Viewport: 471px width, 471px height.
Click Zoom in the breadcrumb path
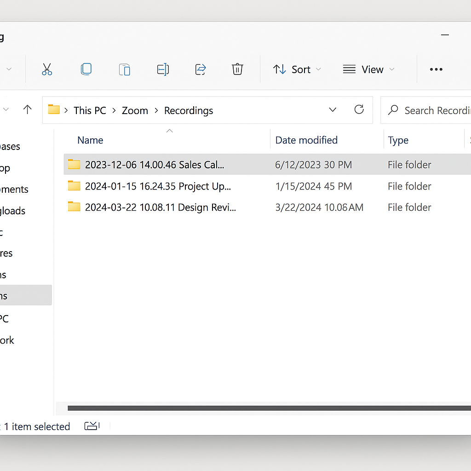[x=135, y=111]
